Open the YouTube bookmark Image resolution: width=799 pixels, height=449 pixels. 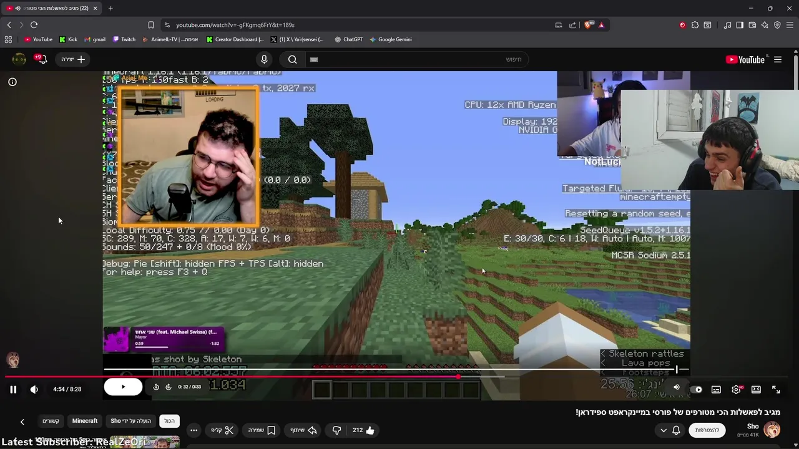point(38,39)
